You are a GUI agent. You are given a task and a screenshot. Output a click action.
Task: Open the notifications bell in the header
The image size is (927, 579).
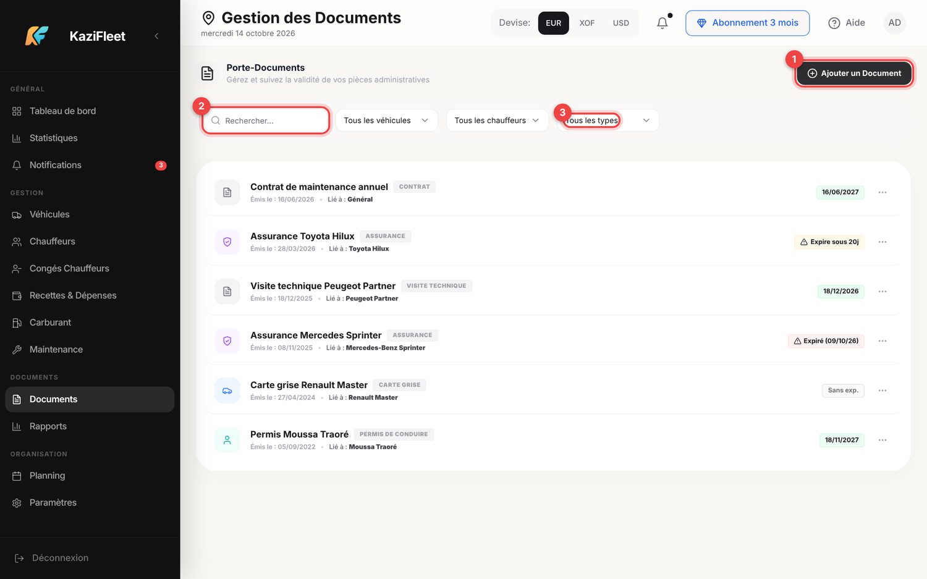point(662,23)
